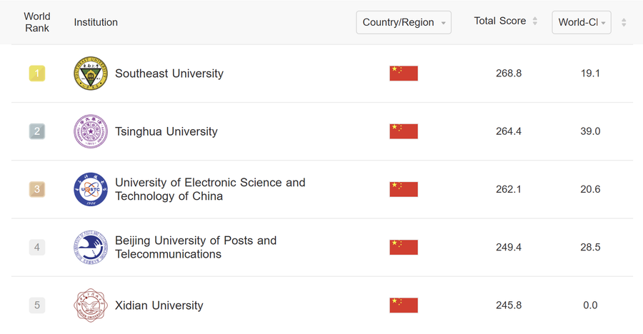Image resolution: width=643 pixels, height=334 pixels.
Task: Click the silver rank 2 badge
Action: tap(37, 131)
